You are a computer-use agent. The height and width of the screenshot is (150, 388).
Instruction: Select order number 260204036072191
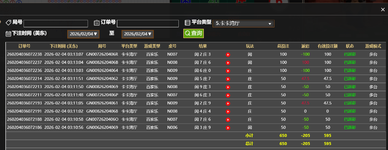click(25, 112)
